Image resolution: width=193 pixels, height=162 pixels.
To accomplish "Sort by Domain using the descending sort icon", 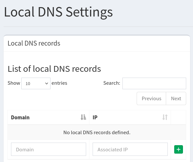I will pos(83,117).
